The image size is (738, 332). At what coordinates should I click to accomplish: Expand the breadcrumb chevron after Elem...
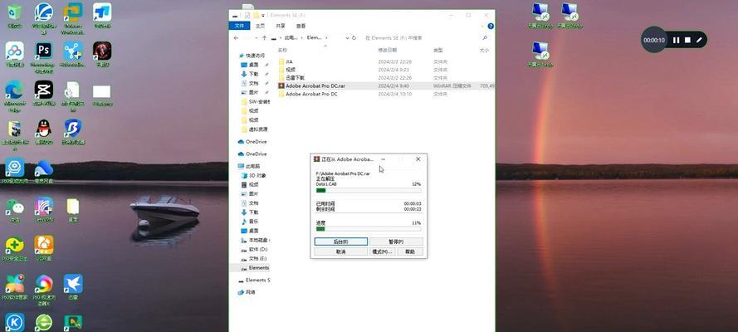tap(326, 37)
